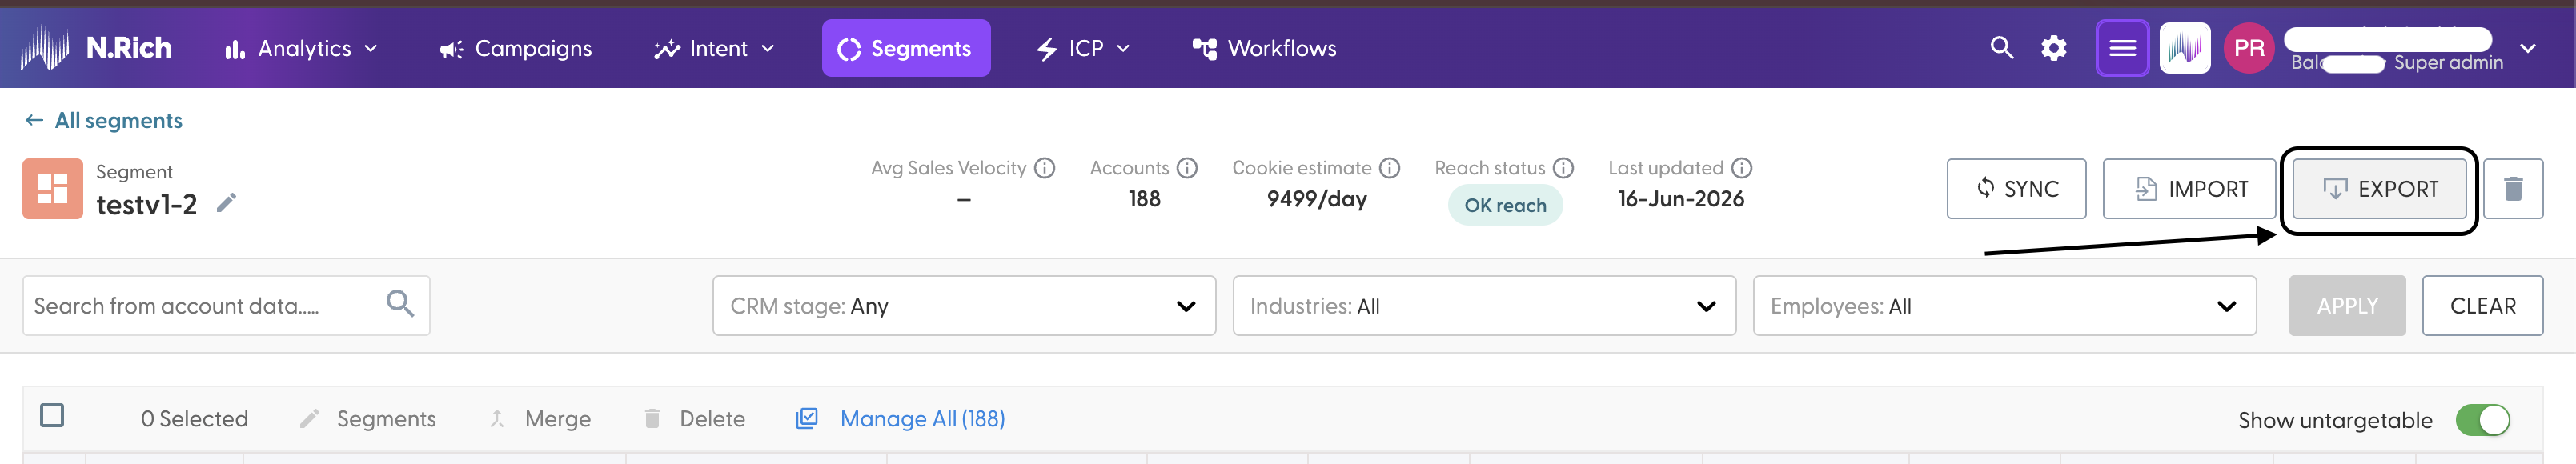Click Avg Sales Velocity info icon
Viewport: 2576px width, 464px height.
click(1045, 168)
